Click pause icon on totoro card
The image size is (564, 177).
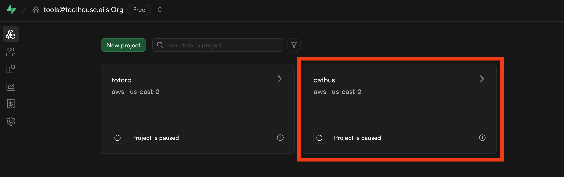click(x=117, y=138)
